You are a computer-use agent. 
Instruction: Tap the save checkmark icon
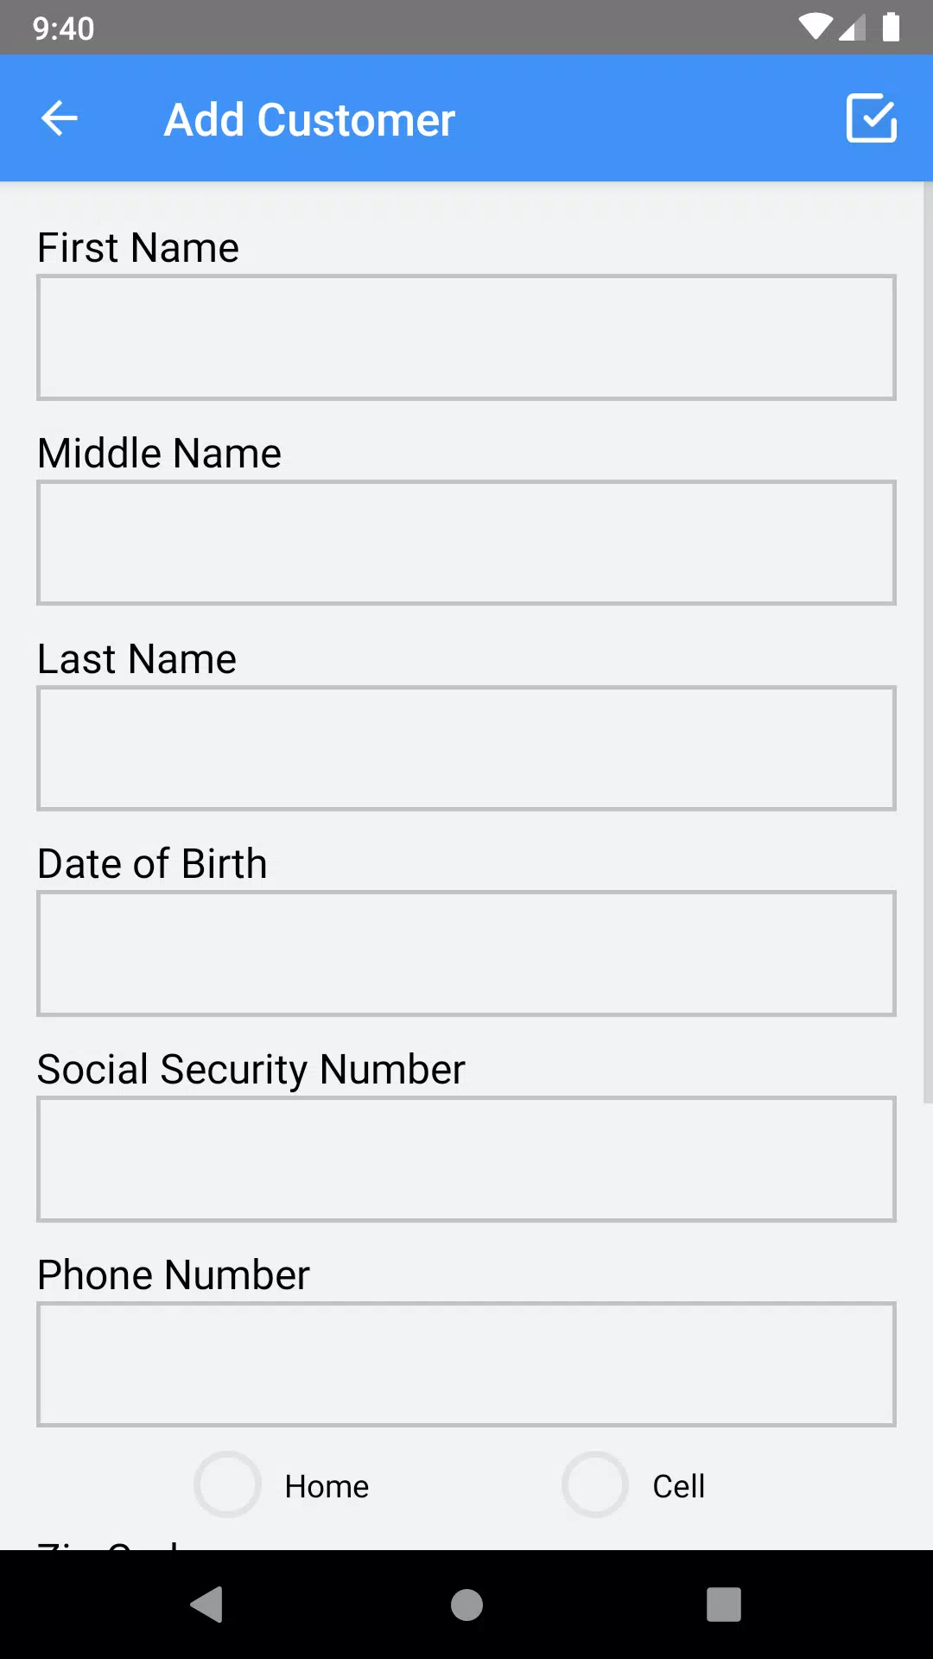click(x=871, y=118)
